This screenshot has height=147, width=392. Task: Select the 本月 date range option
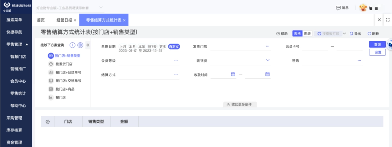pyautogui.click(x=132, y=47)
